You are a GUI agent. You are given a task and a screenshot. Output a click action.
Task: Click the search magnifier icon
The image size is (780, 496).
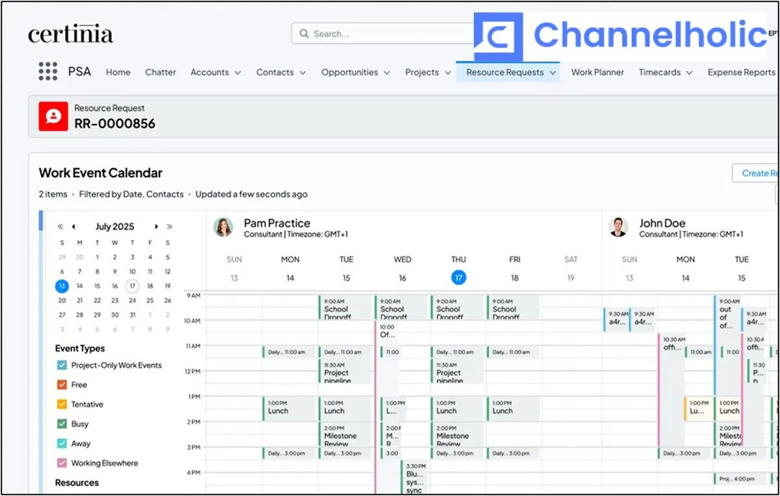point(304,34)
